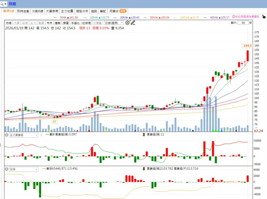
Task: Open the 主力地圖 tab
Action: [67, 11]
